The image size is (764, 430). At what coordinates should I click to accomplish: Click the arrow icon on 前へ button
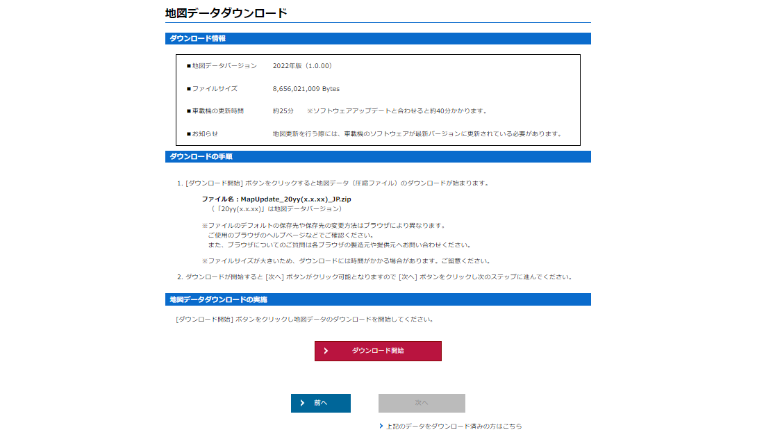(x=302, y=403)
